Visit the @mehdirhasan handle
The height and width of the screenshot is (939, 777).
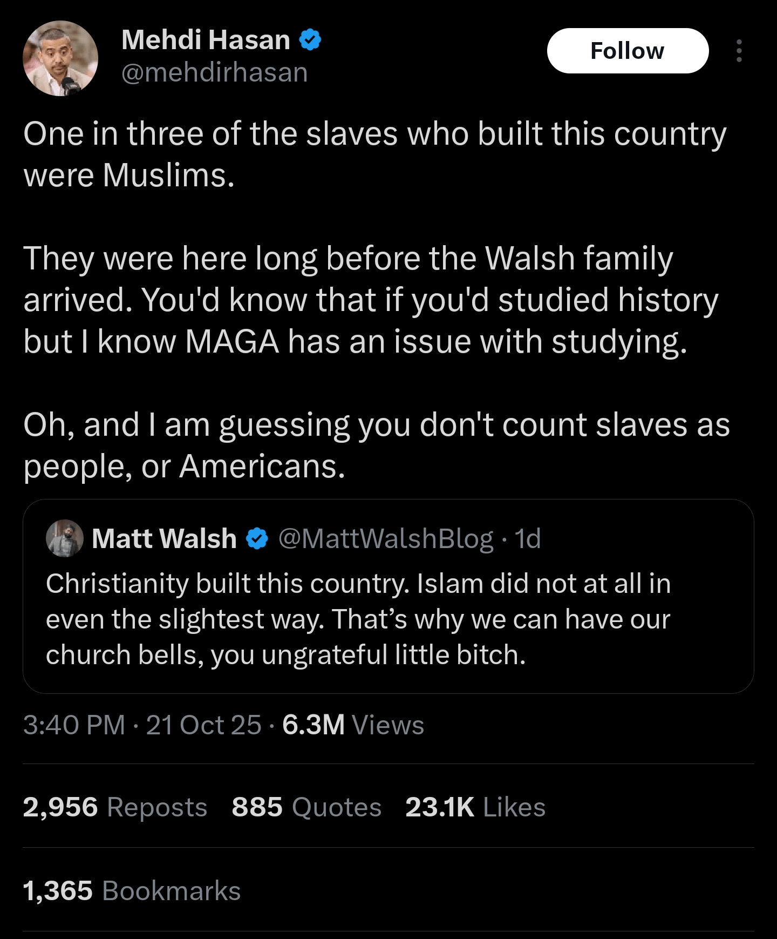pos(214,72)
